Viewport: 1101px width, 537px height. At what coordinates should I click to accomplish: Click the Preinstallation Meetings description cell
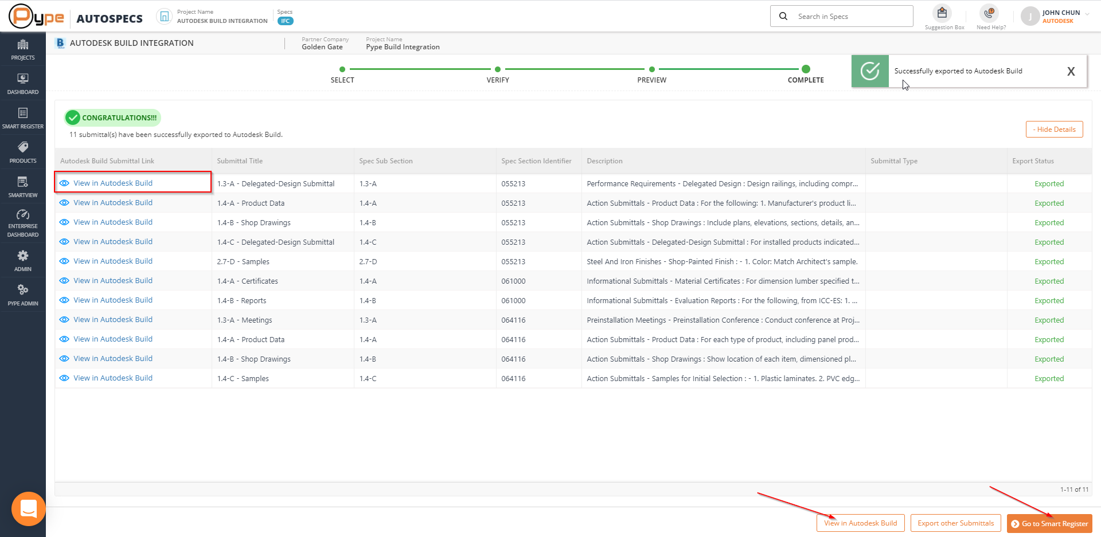click(x=723, y=320)
